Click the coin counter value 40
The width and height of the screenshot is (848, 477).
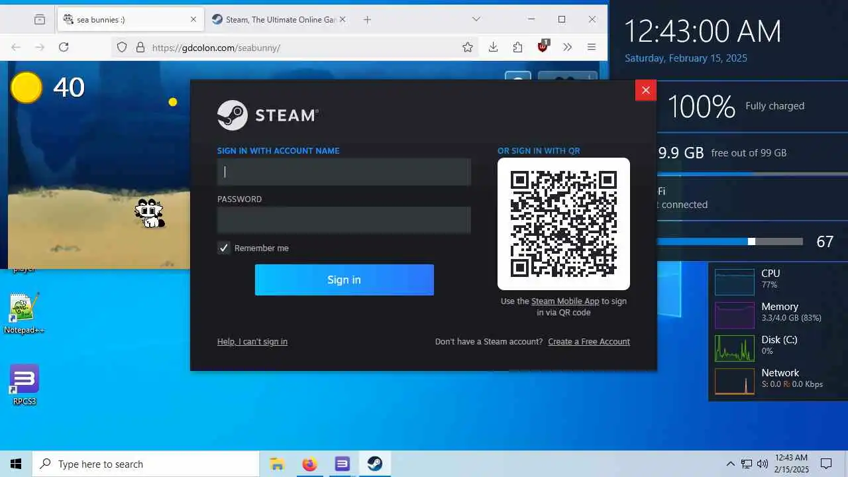69,87
